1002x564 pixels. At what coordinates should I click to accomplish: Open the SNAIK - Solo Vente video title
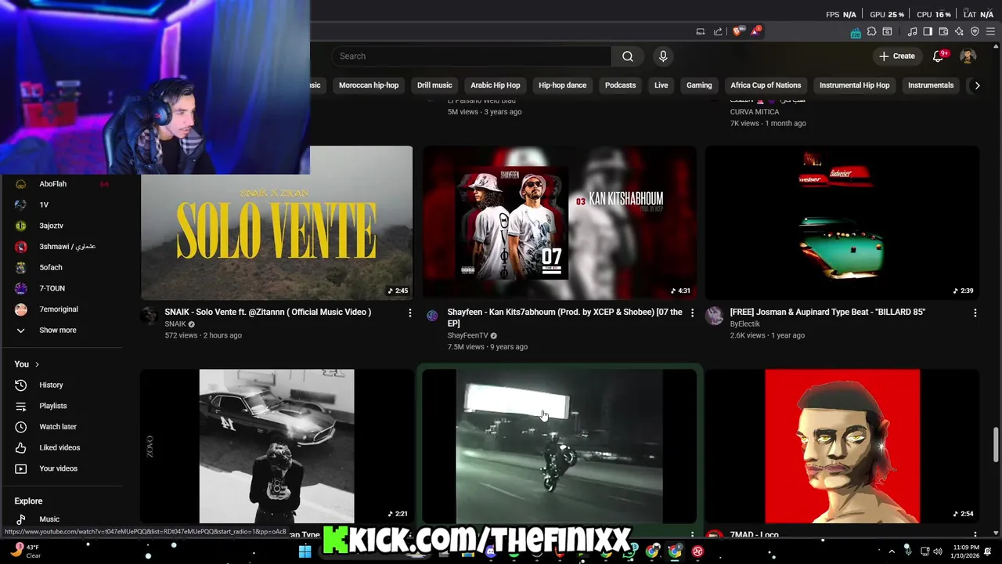point(268,312)
